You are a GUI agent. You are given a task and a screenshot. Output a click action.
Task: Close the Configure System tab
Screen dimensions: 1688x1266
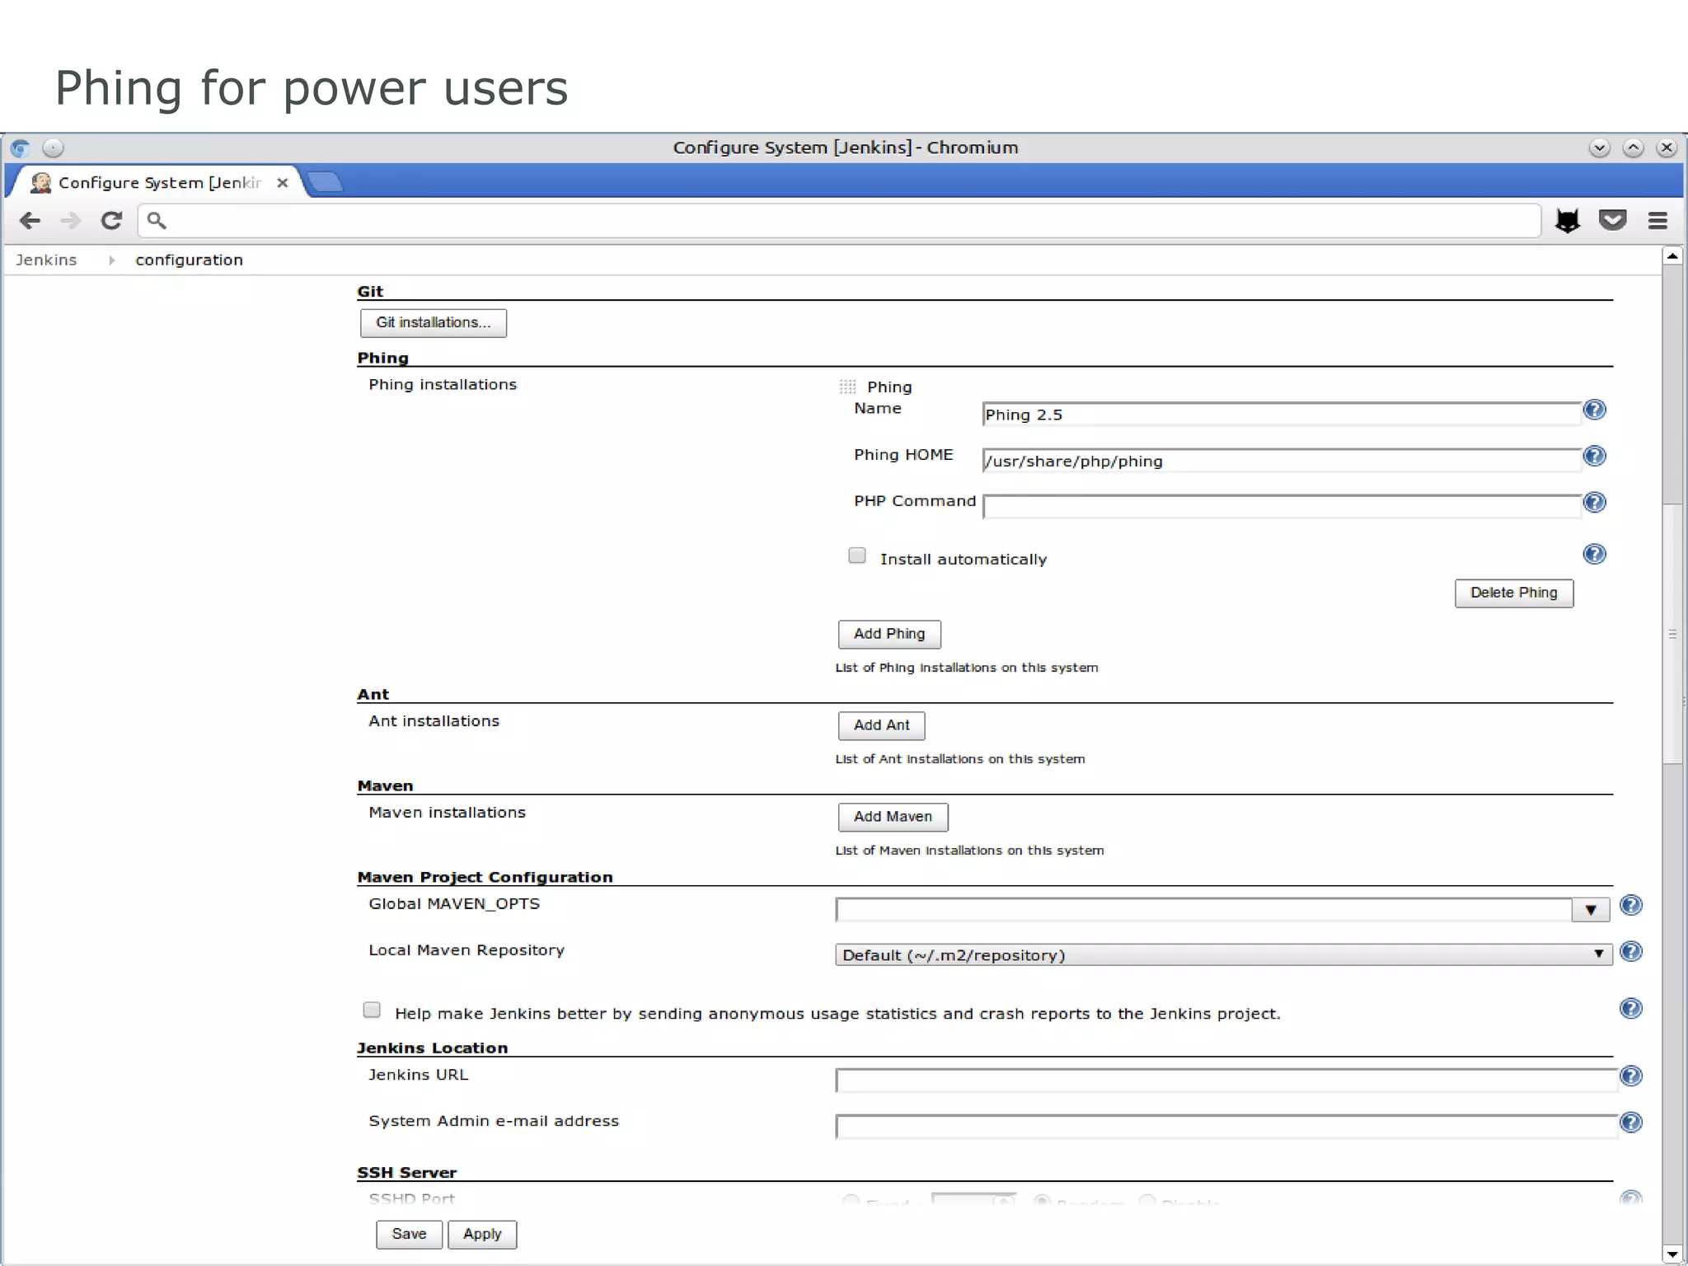point(283,182)
